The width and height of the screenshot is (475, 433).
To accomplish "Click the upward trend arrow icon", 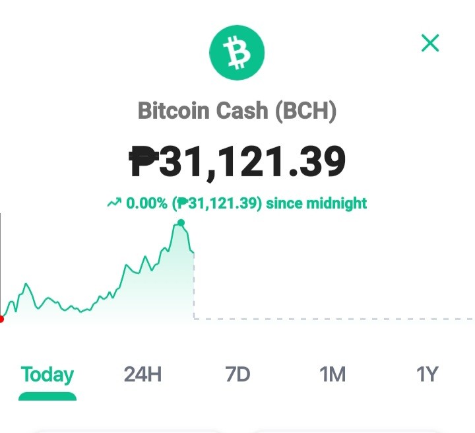I will pyautogui.click(x=115, y=203).
